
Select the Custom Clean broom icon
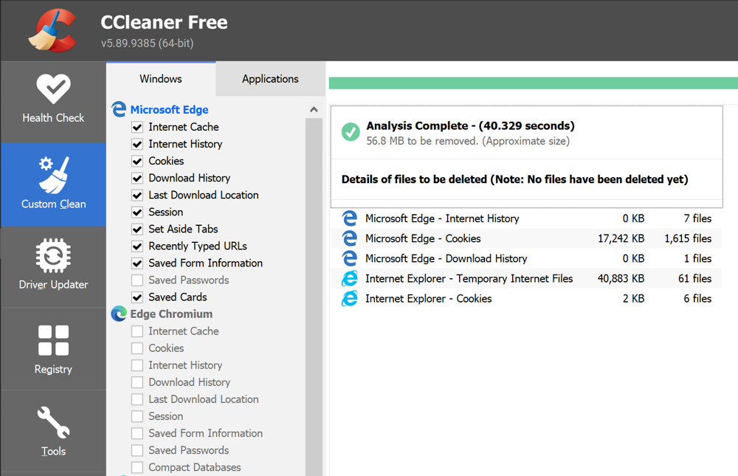point(53,175)
